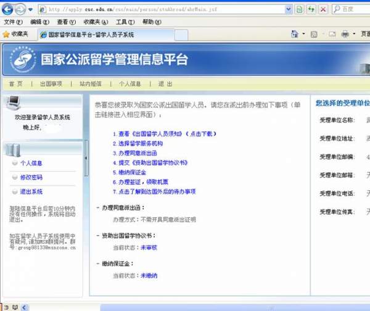Open the 文件(F) menu
The width and height of the screenshot is (370, 311).
[x=13, y=22]
